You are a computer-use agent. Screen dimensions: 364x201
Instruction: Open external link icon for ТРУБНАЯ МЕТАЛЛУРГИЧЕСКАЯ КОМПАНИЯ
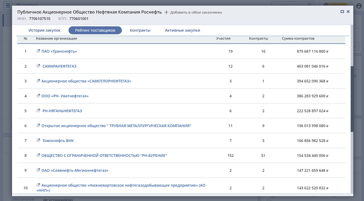coord(38,125)
